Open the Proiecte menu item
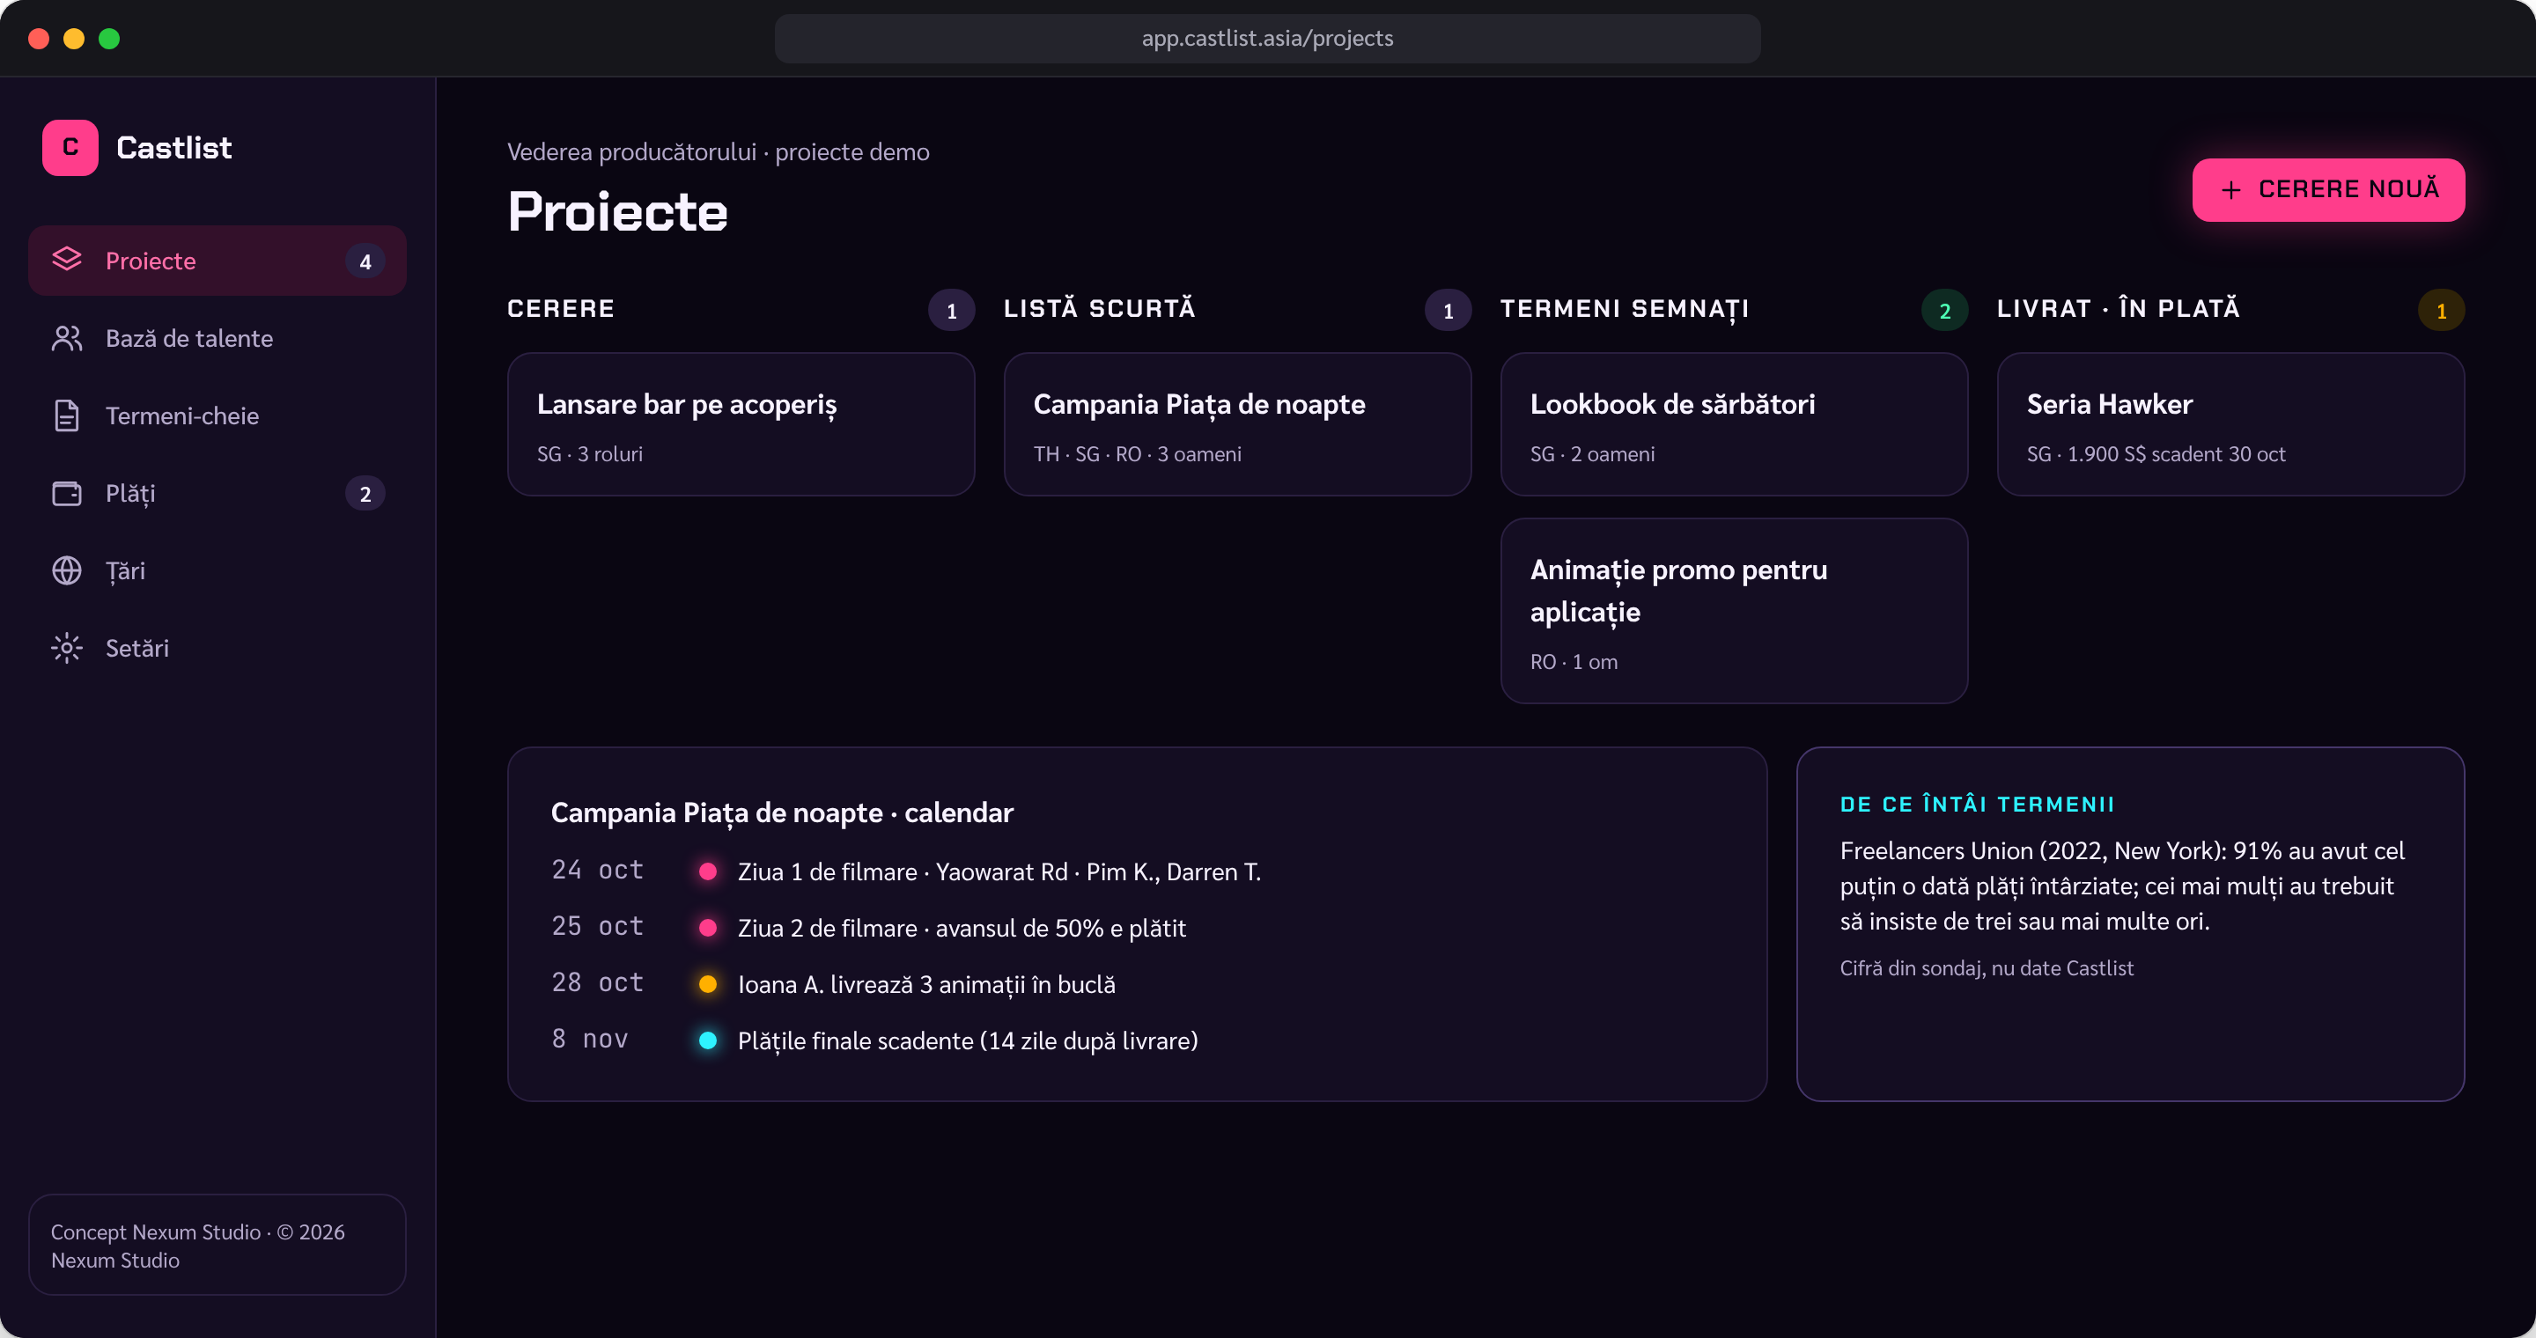 pyautogui.click(x=217, y=261)
